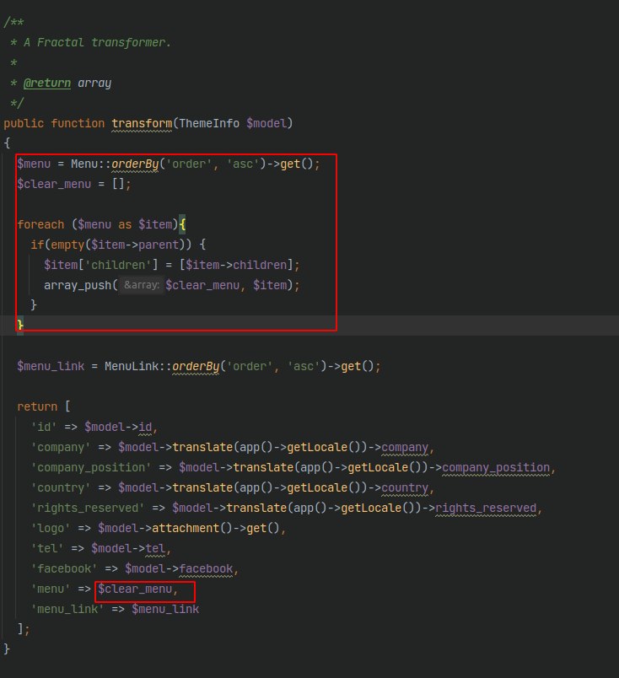The width and height of the screenshot is (619, 678).
Task: Click 'ThemeInfo' type hint in signature
Action: [x=209, y=124]
